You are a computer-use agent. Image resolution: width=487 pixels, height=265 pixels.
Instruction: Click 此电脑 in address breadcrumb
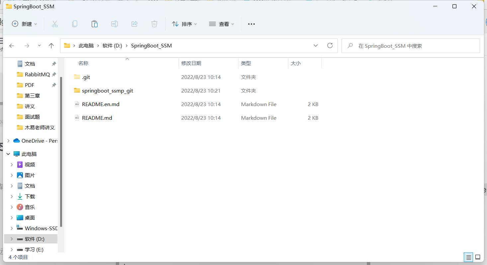[86, 46]
